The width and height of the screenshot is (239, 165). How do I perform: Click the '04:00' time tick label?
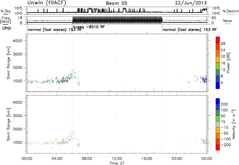click(x=57, y=159)
